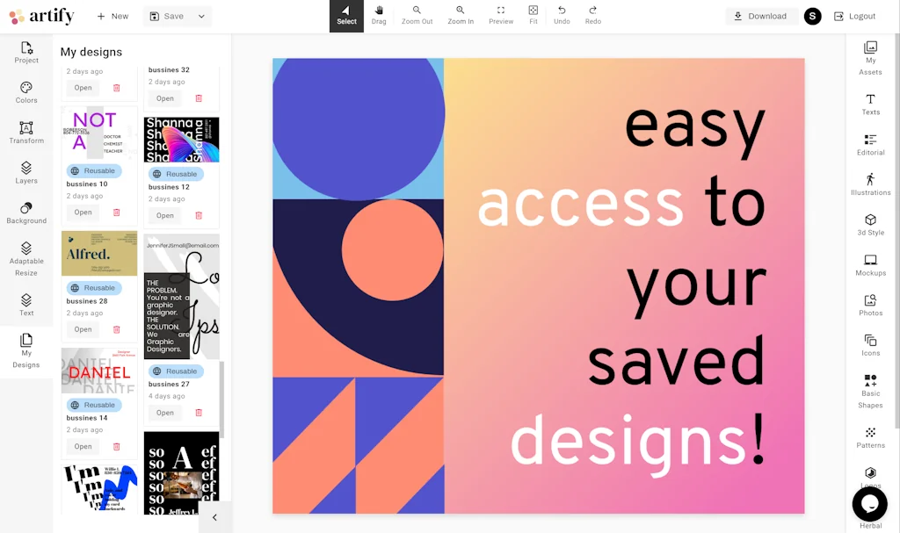Viewport: 900px width, 533px height.
Task: Click the Download button
Action: click(761, 17)
